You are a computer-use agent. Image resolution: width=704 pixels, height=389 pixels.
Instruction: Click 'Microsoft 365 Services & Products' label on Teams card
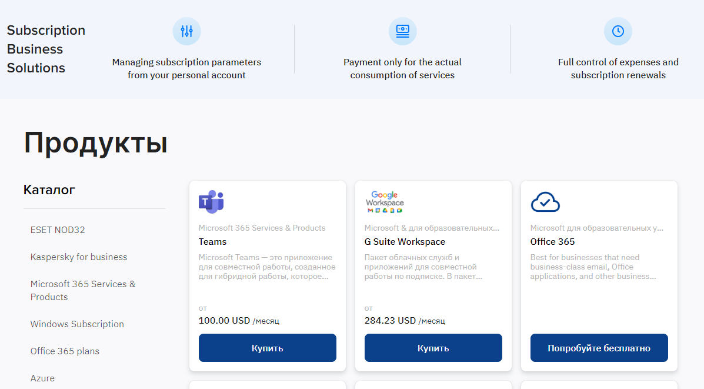point(262,228)
